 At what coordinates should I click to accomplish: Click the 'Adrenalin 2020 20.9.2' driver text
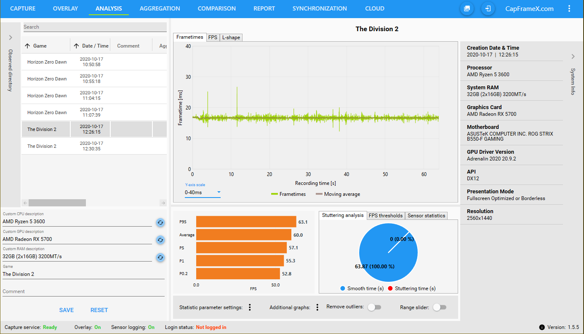pyautogui.click(x=491, y=159)
